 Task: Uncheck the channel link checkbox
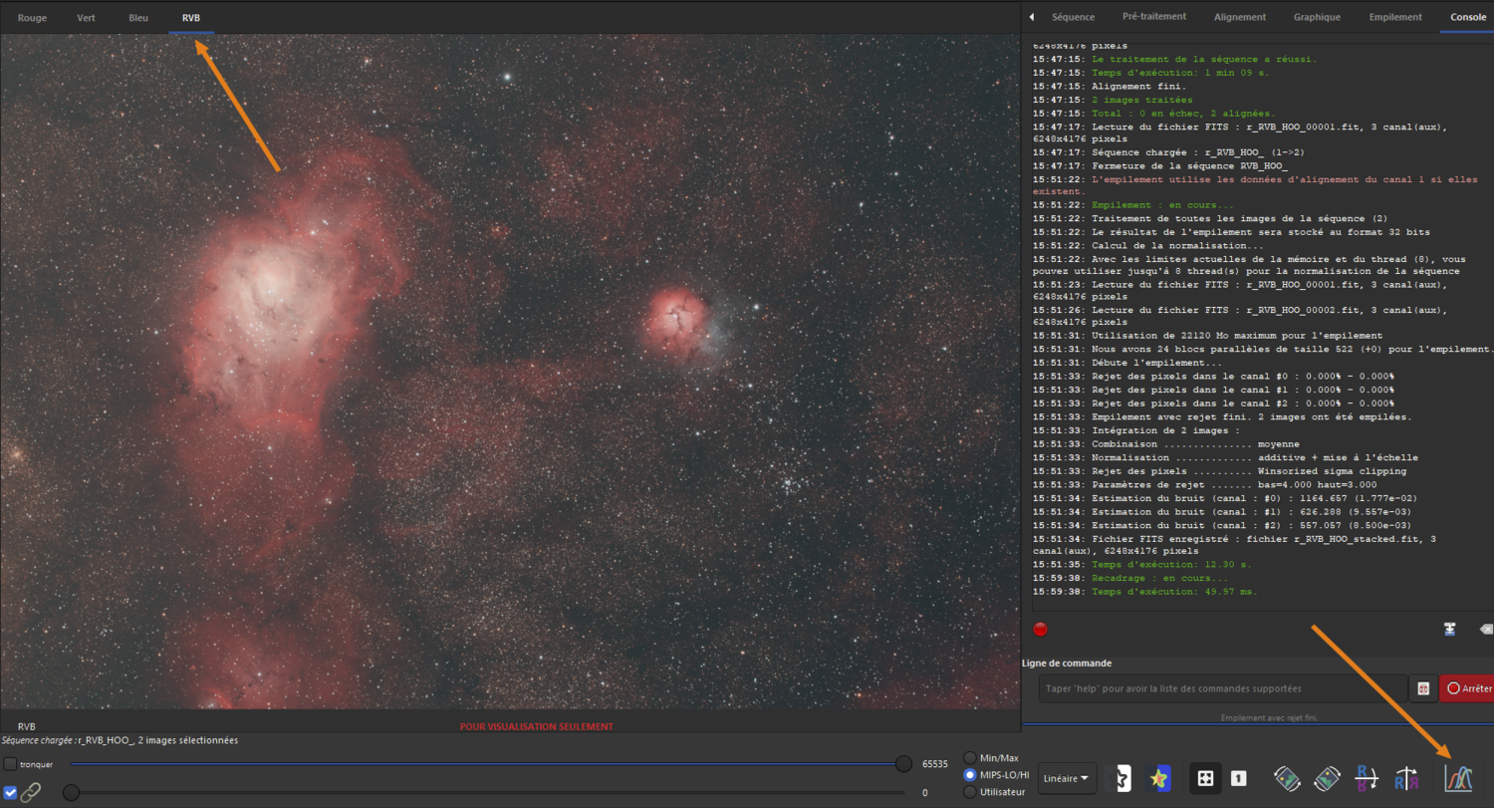[10, 793]
